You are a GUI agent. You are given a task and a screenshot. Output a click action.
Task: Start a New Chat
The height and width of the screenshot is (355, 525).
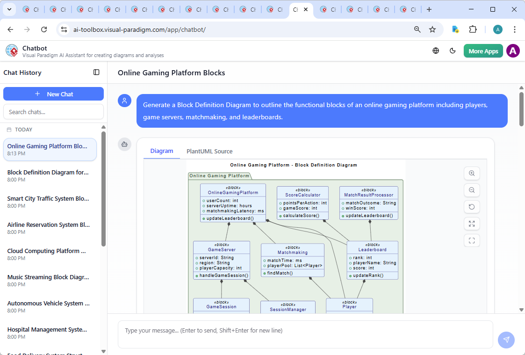pos(54,94)
